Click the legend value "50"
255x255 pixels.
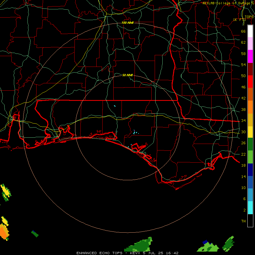point(243,76)
